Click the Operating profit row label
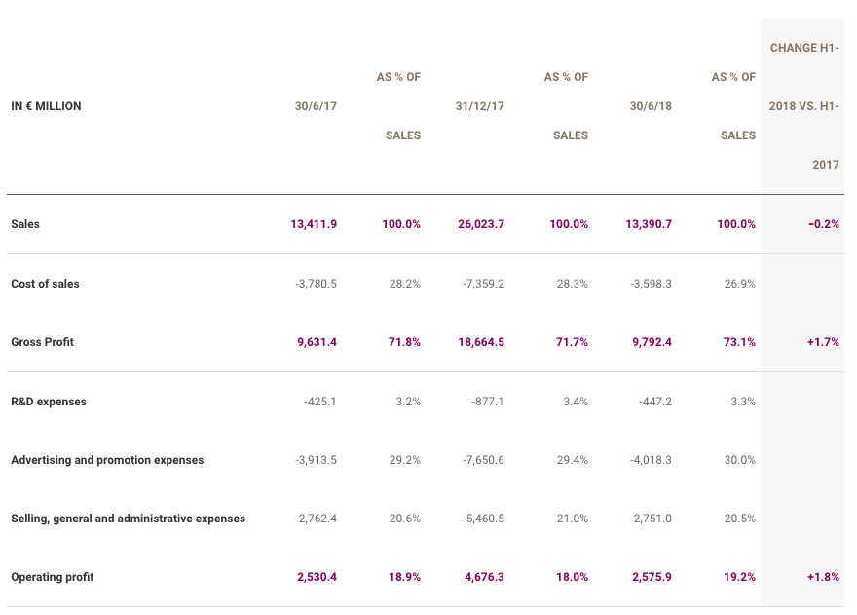This screenshot has height=615, width=857. (53, 577)
